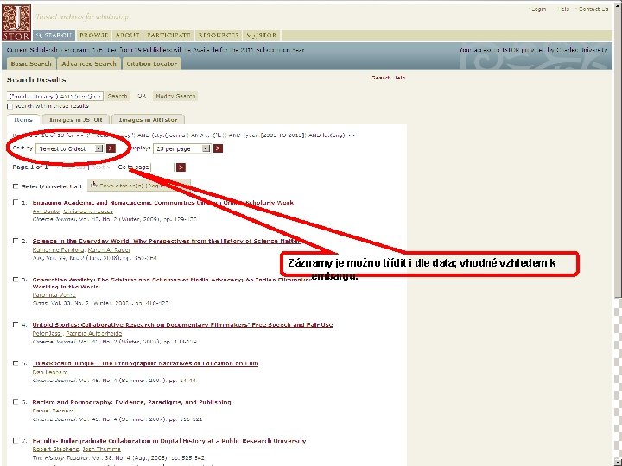Click author link Dan Leopard
Screen dimensions: 622x466
[x=50, y=373]
